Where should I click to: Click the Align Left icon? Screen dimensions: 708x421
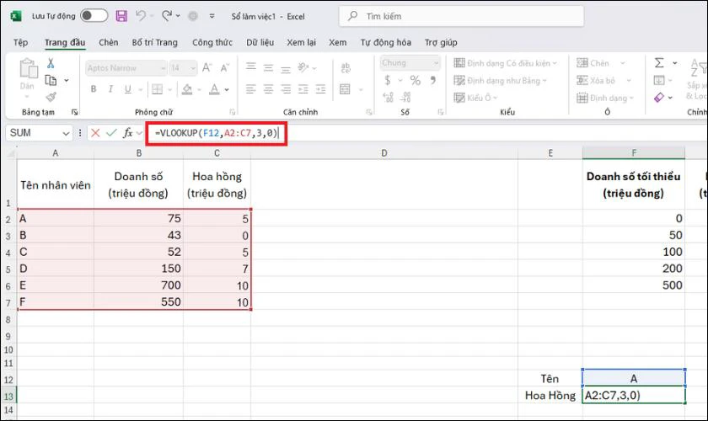click(x=251, y=89)
